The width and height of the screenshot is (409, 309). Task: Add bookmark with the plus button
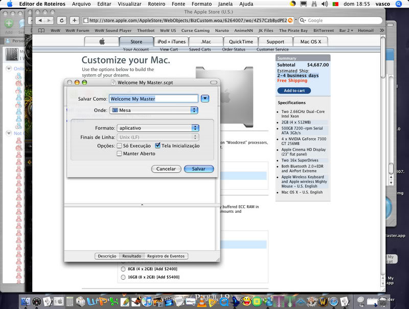pyautogui.click(x=74, y=20)
